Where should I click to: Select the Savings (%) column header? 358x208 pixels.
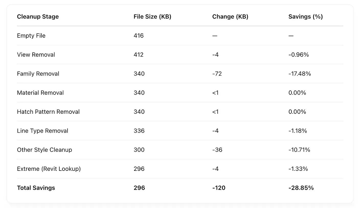coord(306,17)
